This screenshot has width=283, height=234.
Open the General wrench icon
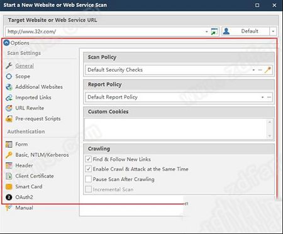[x=9, y=66]
